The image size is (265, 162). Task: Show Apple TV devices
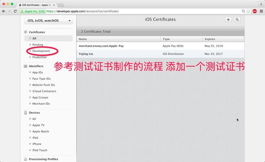[38, 125]
